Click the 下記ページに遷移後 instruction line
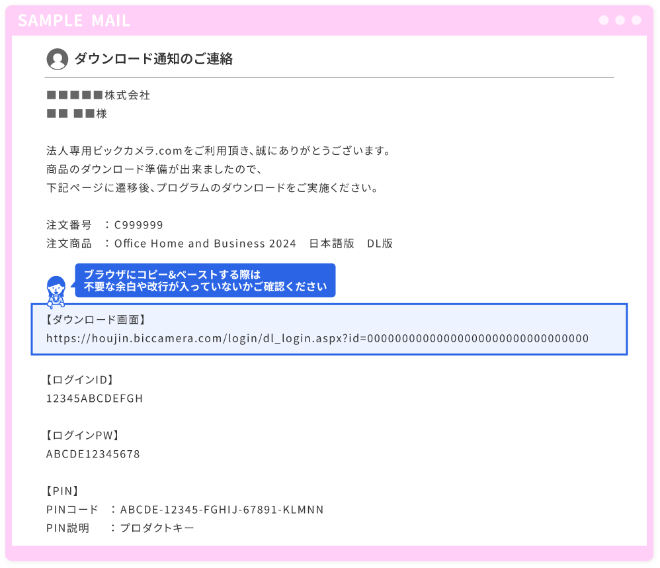The width and height of the screenshot is (660, 568). click(x=213, y=188)
